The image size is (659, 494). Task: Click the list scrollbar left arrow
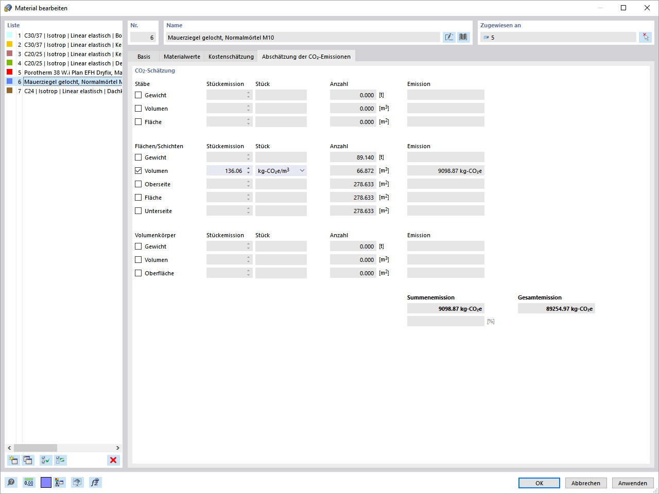point(9,448)
